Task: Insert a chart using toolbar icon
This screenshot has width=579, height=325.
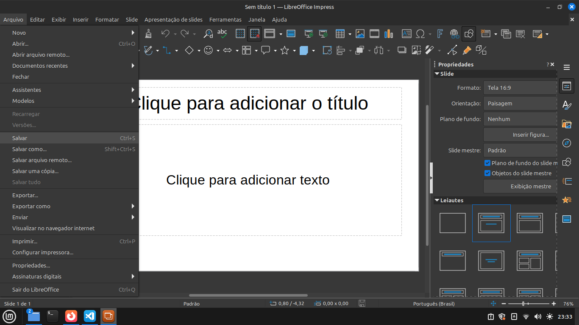Action: tap(389, 33)
